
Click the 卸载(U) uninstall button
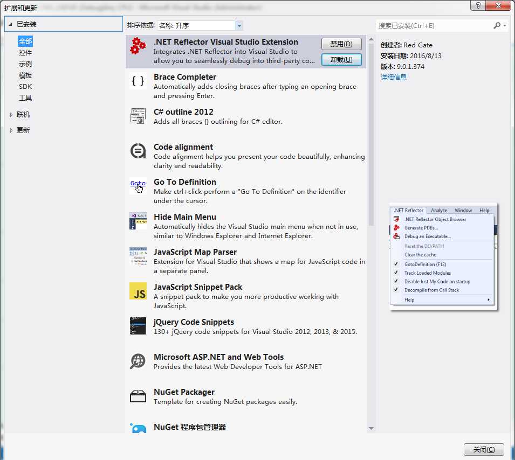tap(341, 60)
